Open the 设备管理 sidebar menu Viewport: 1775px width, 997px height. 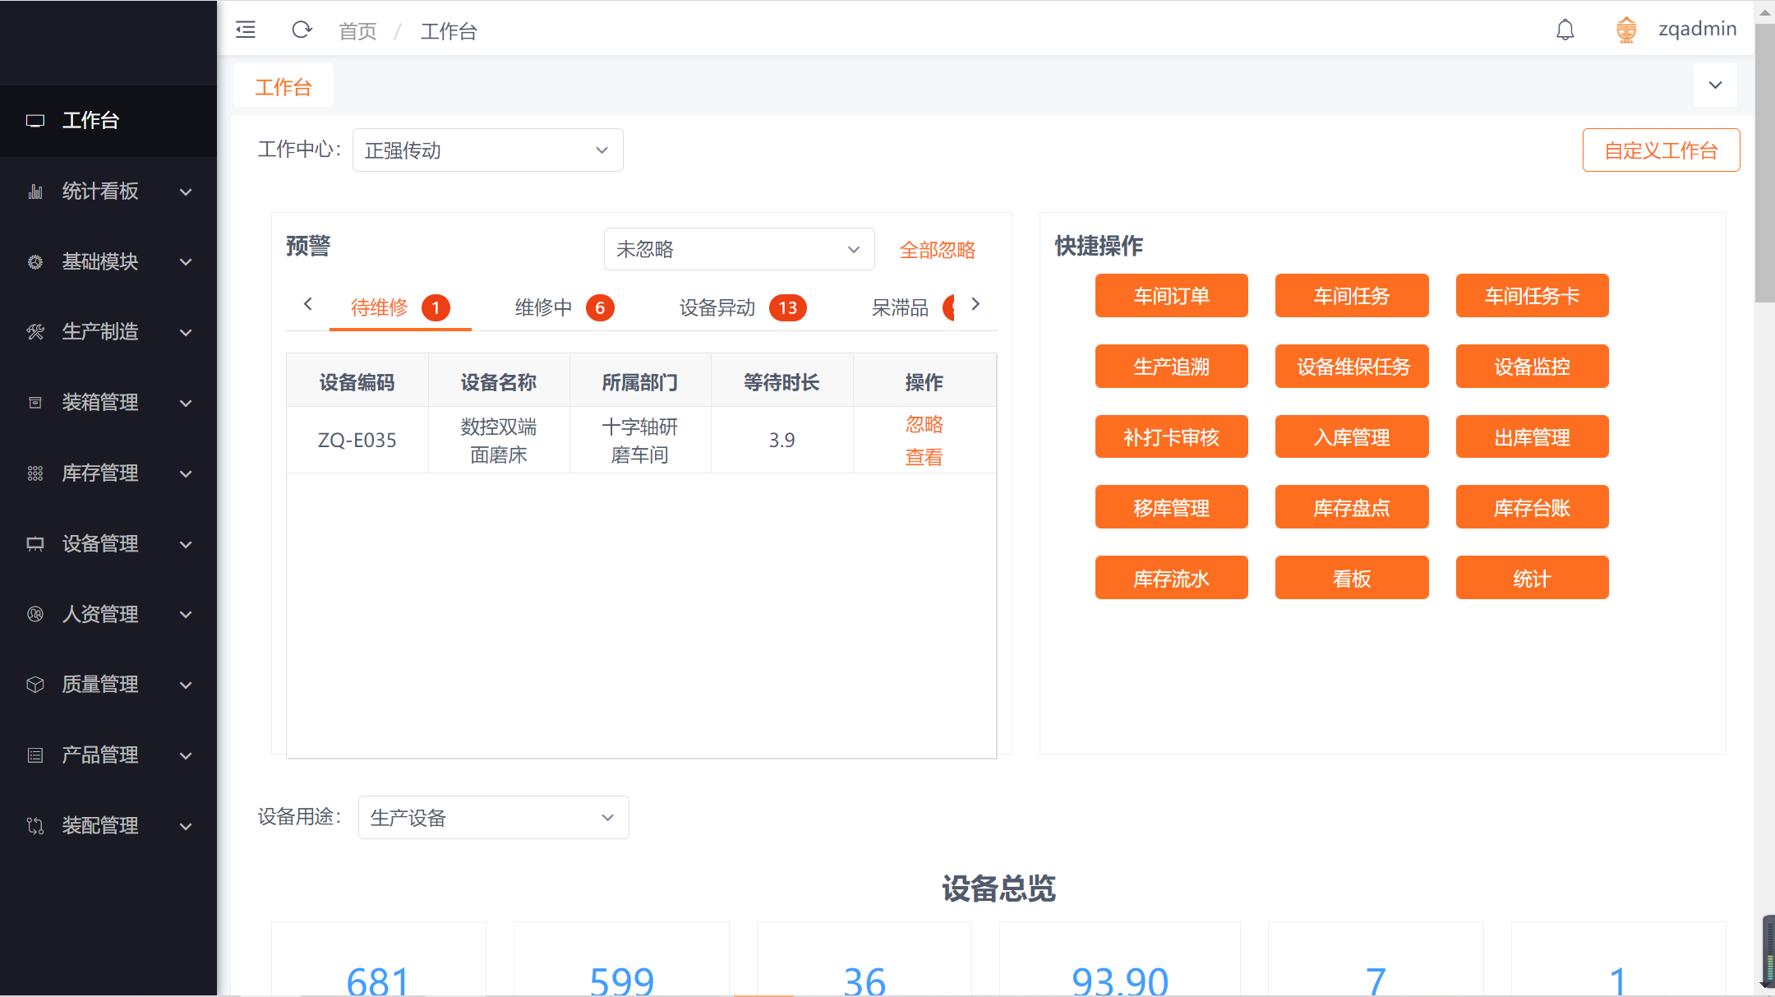point(108,544)
